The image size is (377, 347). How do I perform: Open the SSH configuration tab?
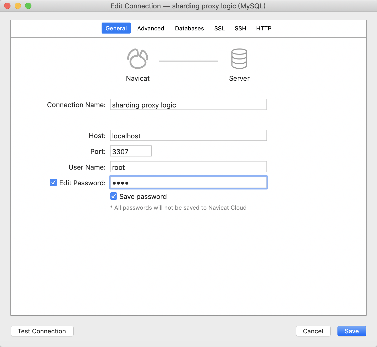point(240,28)
